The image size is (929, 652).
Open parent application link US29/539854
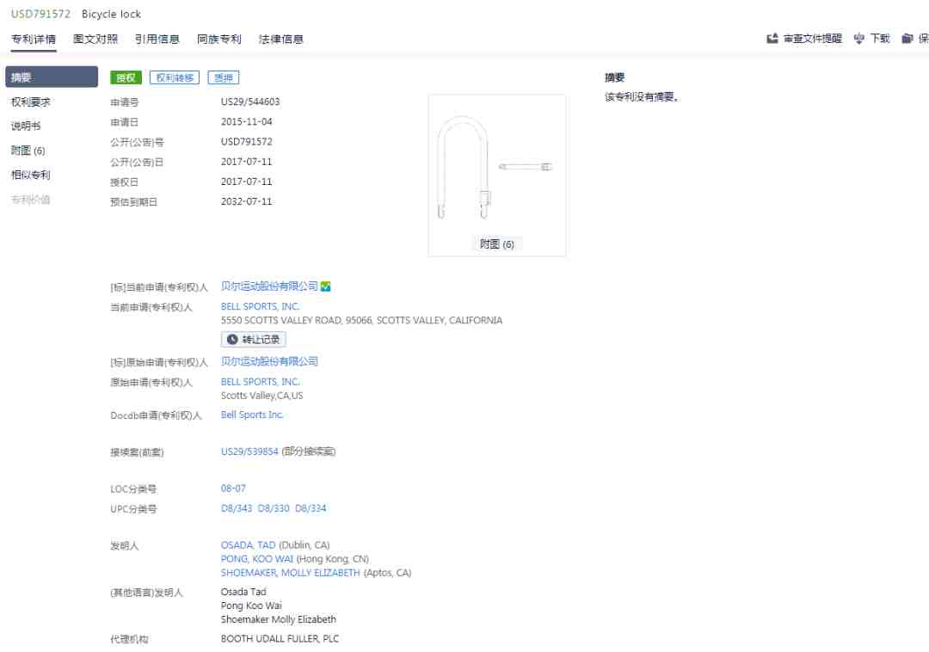[249, 452]
